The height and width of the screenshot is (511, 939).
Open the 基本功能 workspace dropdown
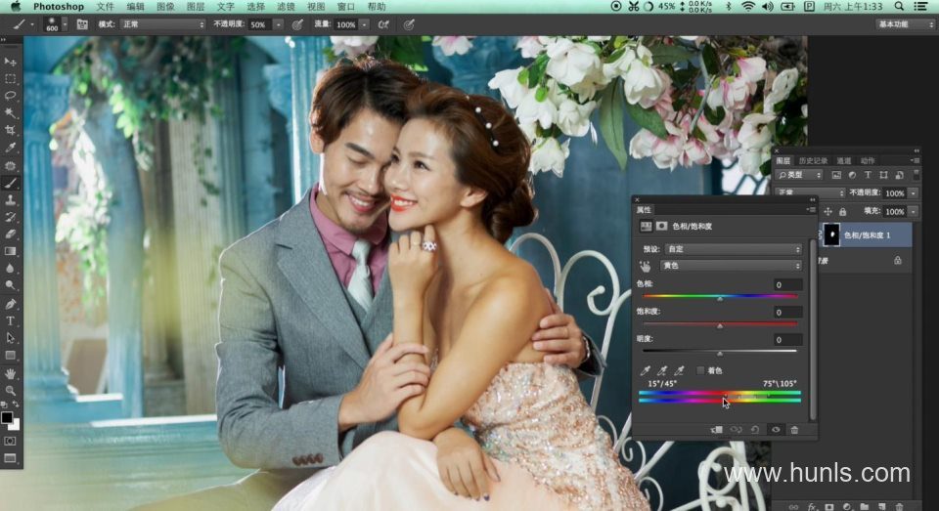[x=905, y=23]
